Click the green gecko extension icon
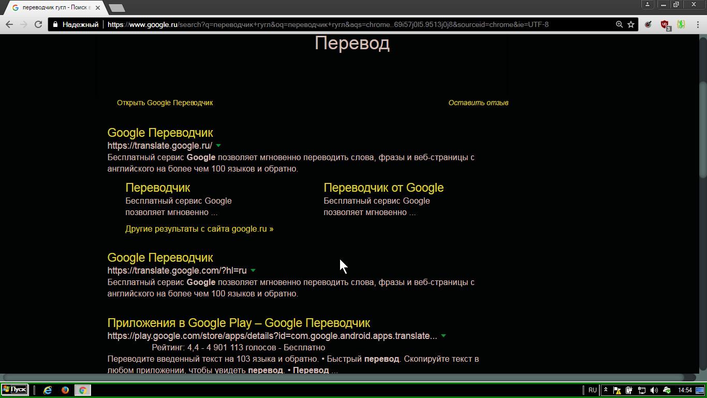This screenshot has width=707, height=398. point(682,24)
